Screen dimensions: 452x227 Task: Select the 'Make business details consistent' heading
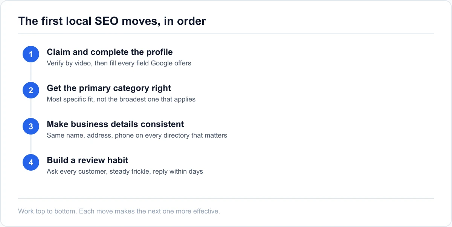[x=115, y=124]
